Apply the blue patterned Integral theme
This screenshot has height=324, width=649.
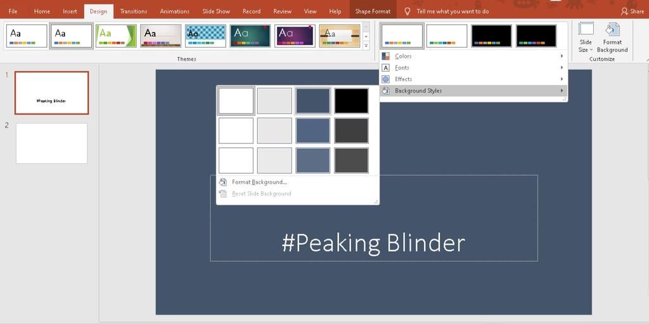coord(205,36)
